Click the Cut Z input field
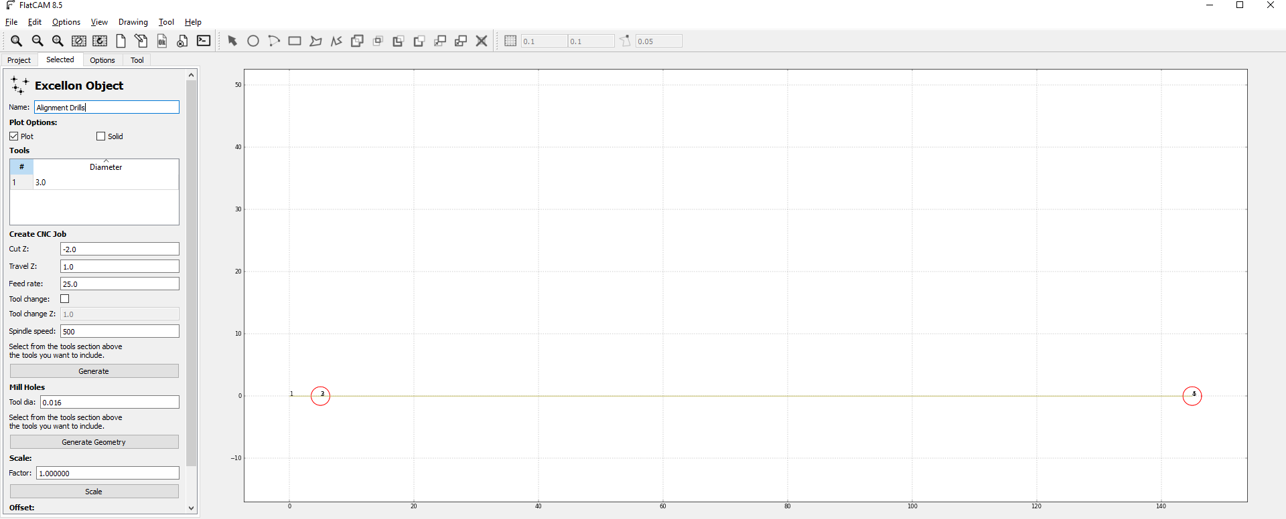Screen dimensions: 1286x519 pos(120,249)
